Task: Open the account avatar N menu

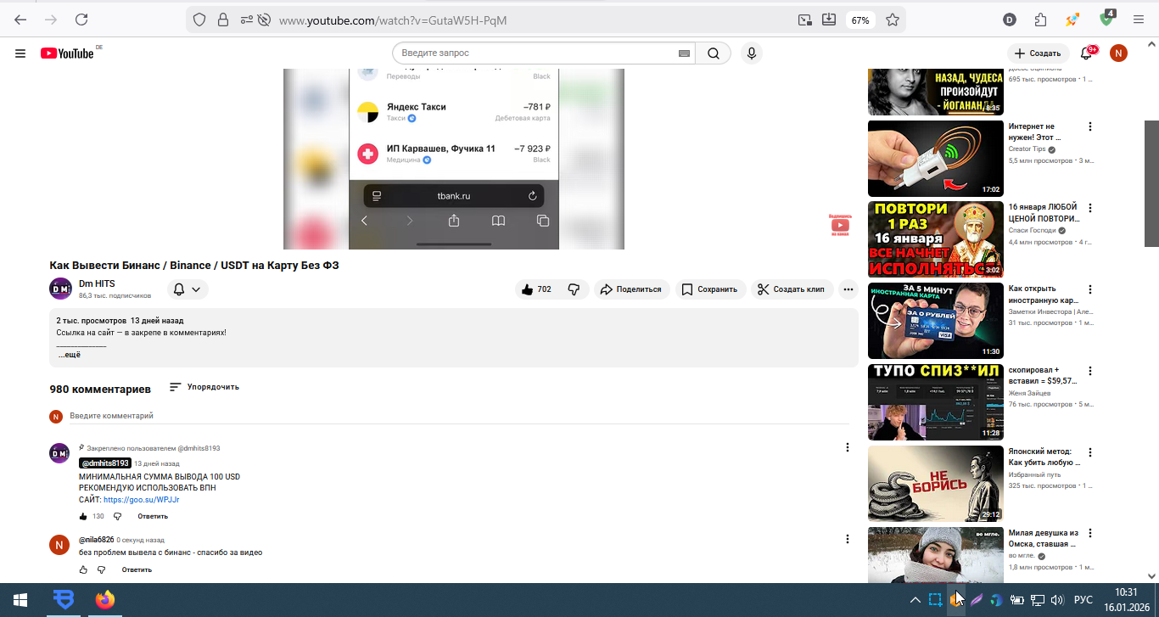Action: 1119,53
